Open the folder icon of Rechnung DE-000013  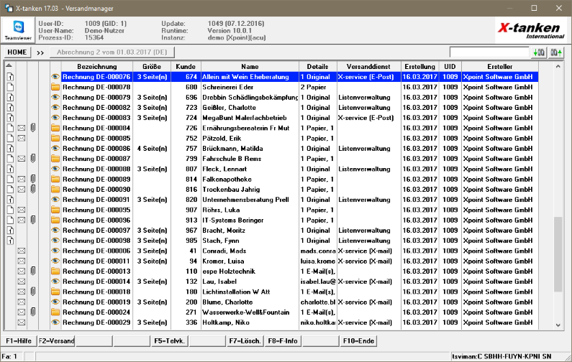click(x=55, y=271)
